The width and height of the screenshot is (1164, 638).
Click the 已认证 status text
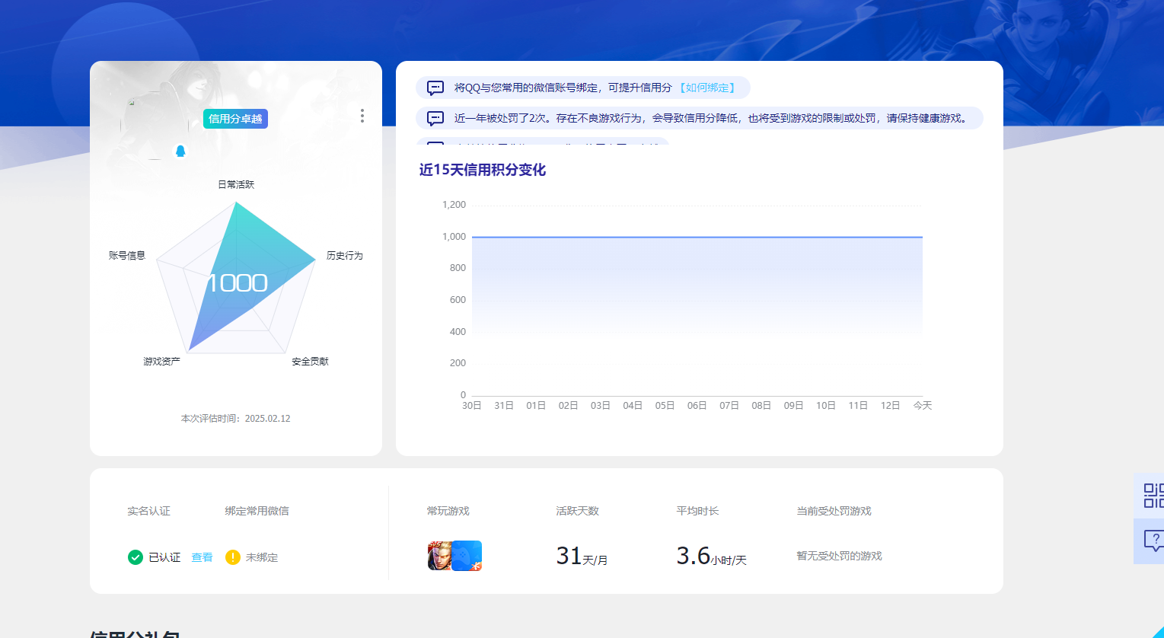tap(164, 557)
